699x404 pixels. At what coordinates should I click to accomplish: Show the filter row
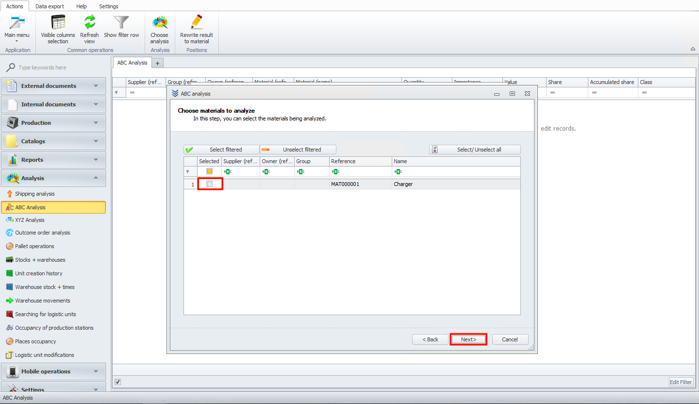coord(121,27)
